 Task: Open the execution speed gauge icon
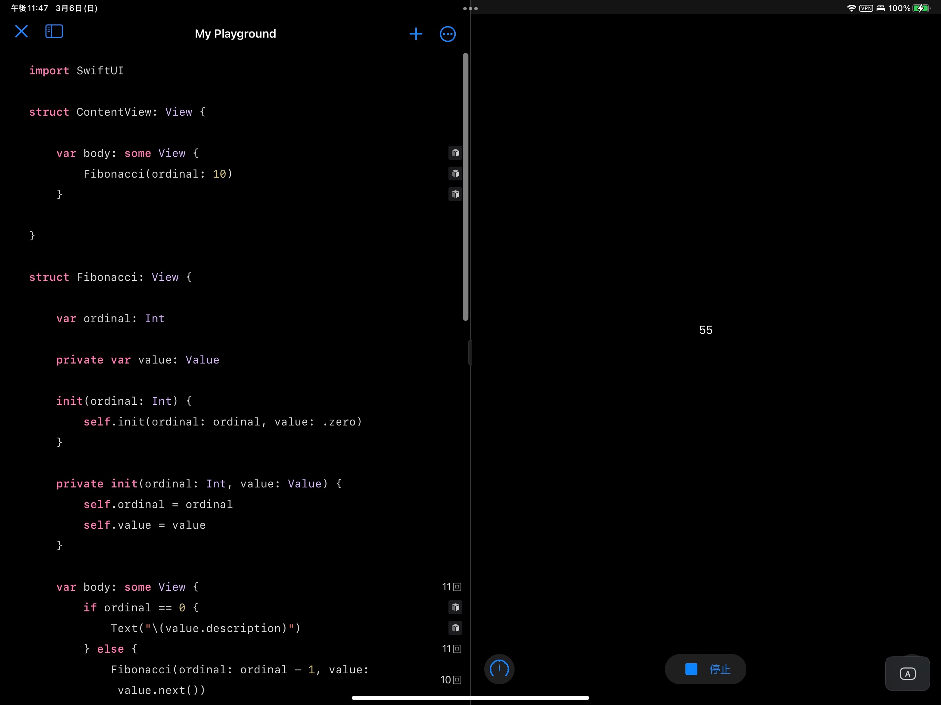(499, 669)
